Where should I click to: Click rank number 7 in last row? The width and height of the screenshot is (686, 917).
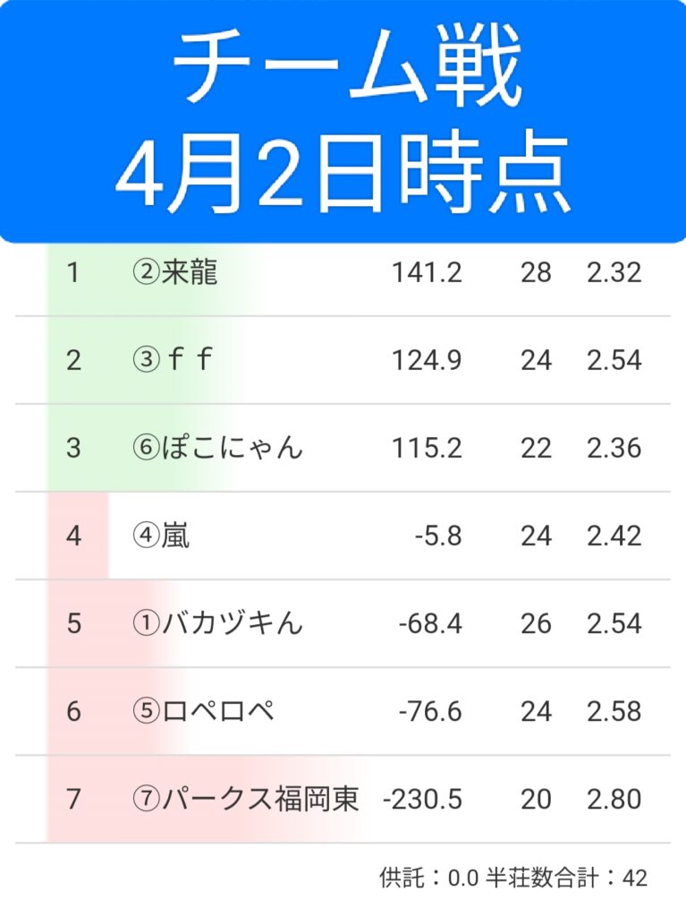pos(73,799)
